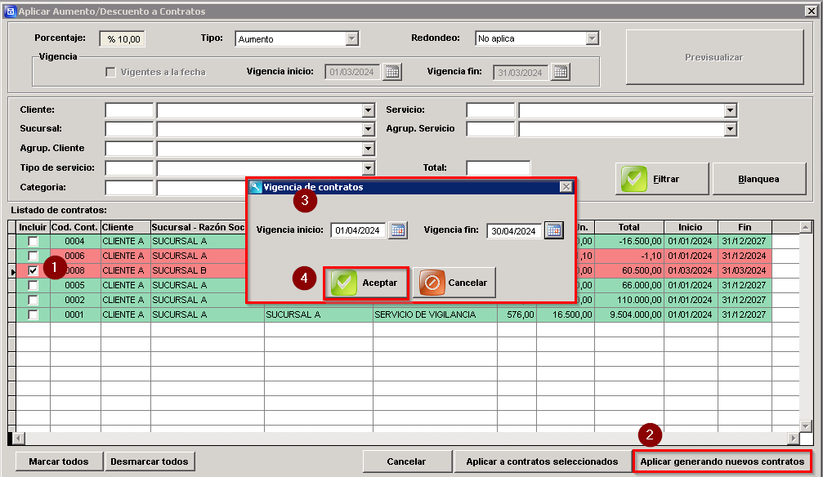Click the Vigencia de contratos dialog icon
The width and height of the screenshot is (823, 477).
point(256,187)
